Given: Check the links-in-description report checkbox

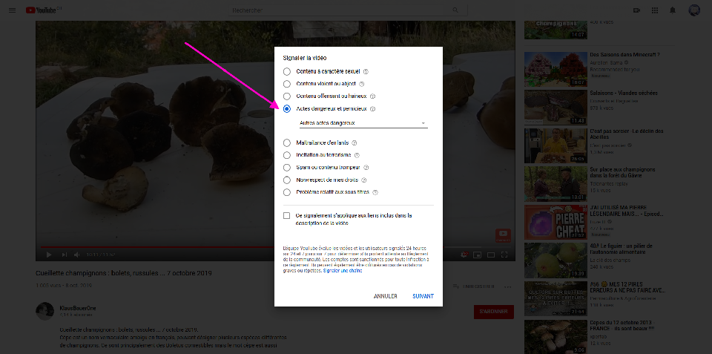Looking at the screenshot, I should click(x=286, y=215).
